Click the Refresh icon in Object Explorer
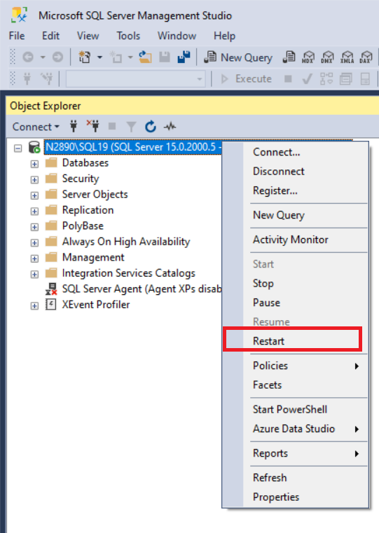The image size is (379, 533). (x=150, y=127)
